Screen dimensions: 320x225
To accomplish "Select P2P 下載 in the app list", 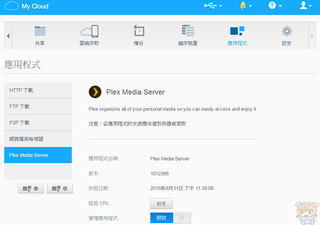I will (38, 123).
